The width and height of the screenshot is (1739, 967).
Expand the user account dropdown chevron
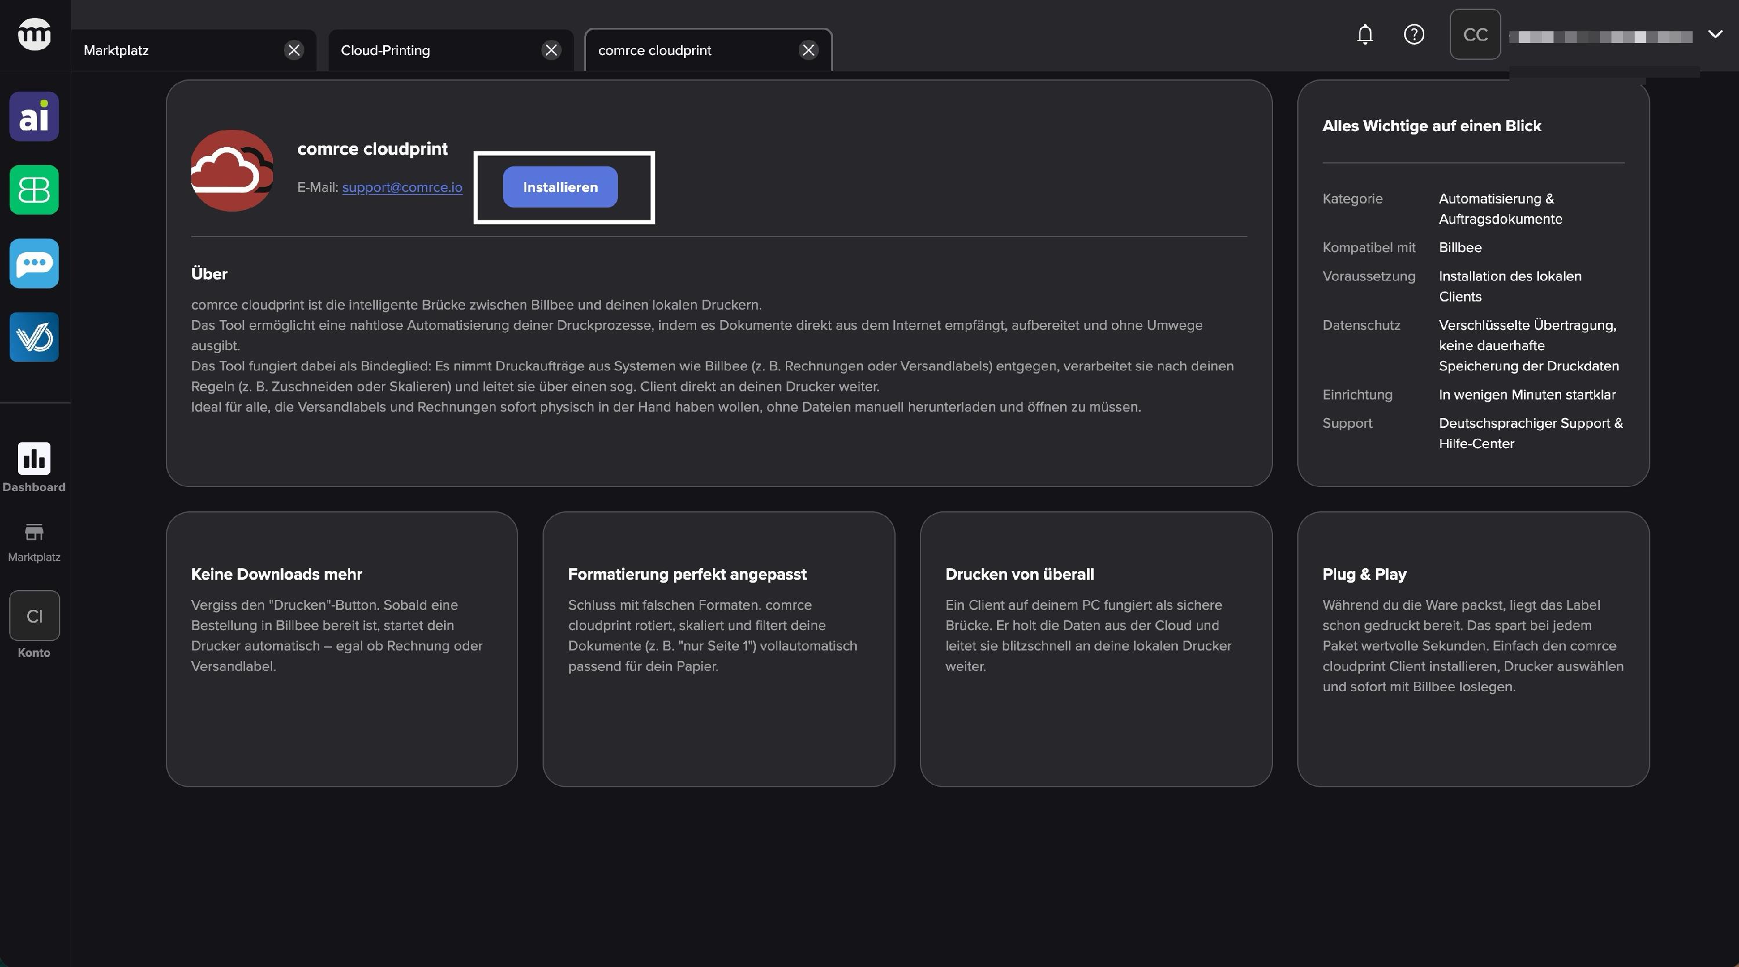(x=1715, y=34)
